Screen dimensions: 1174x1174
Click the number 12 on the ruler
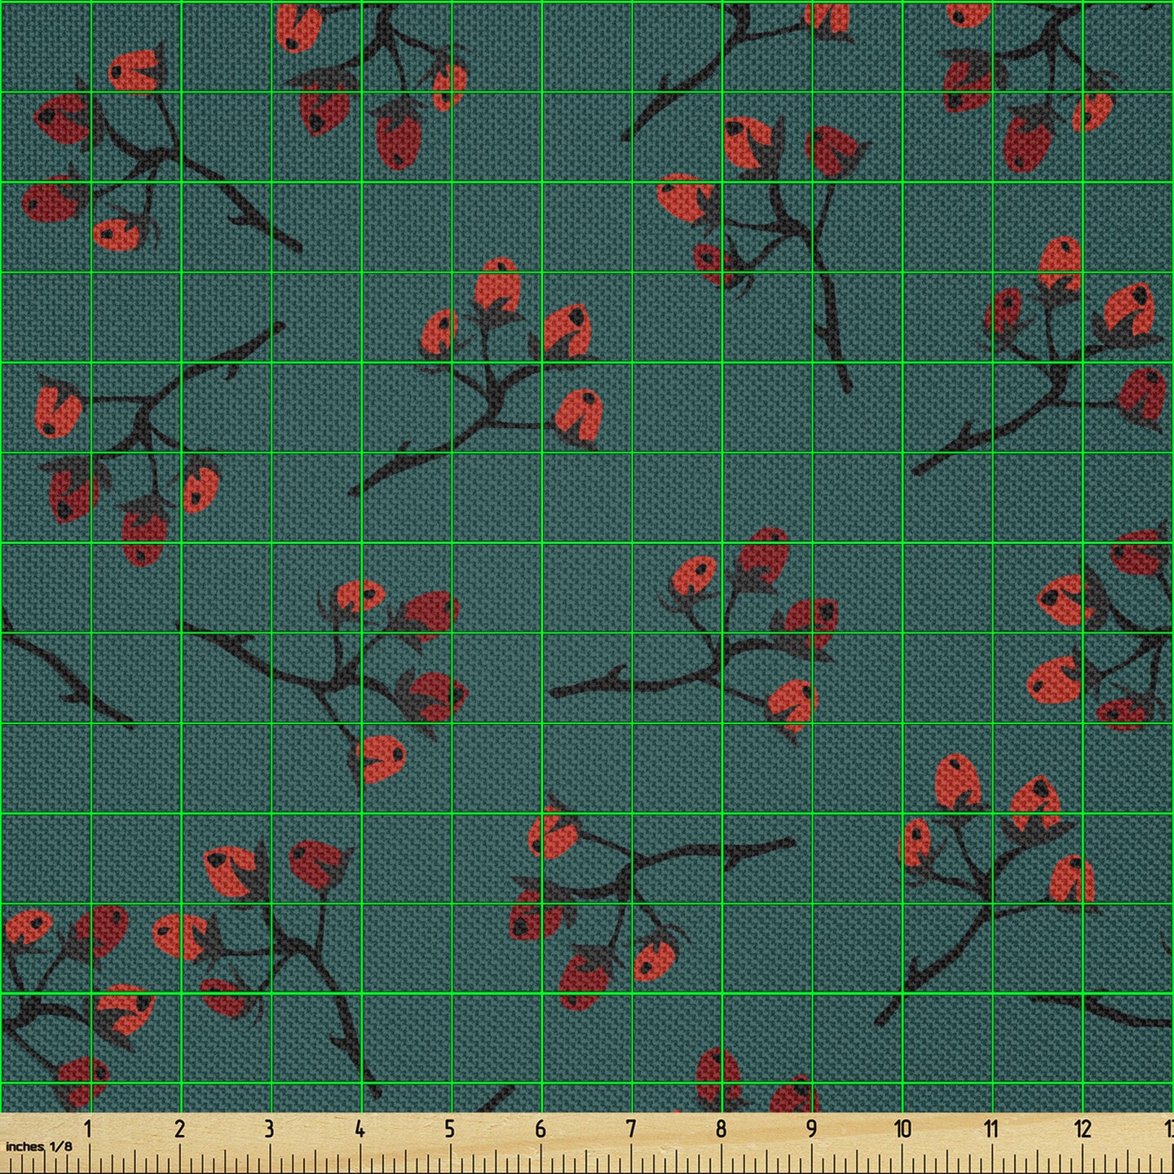pyautogui.click(x=1082, y=1129)
